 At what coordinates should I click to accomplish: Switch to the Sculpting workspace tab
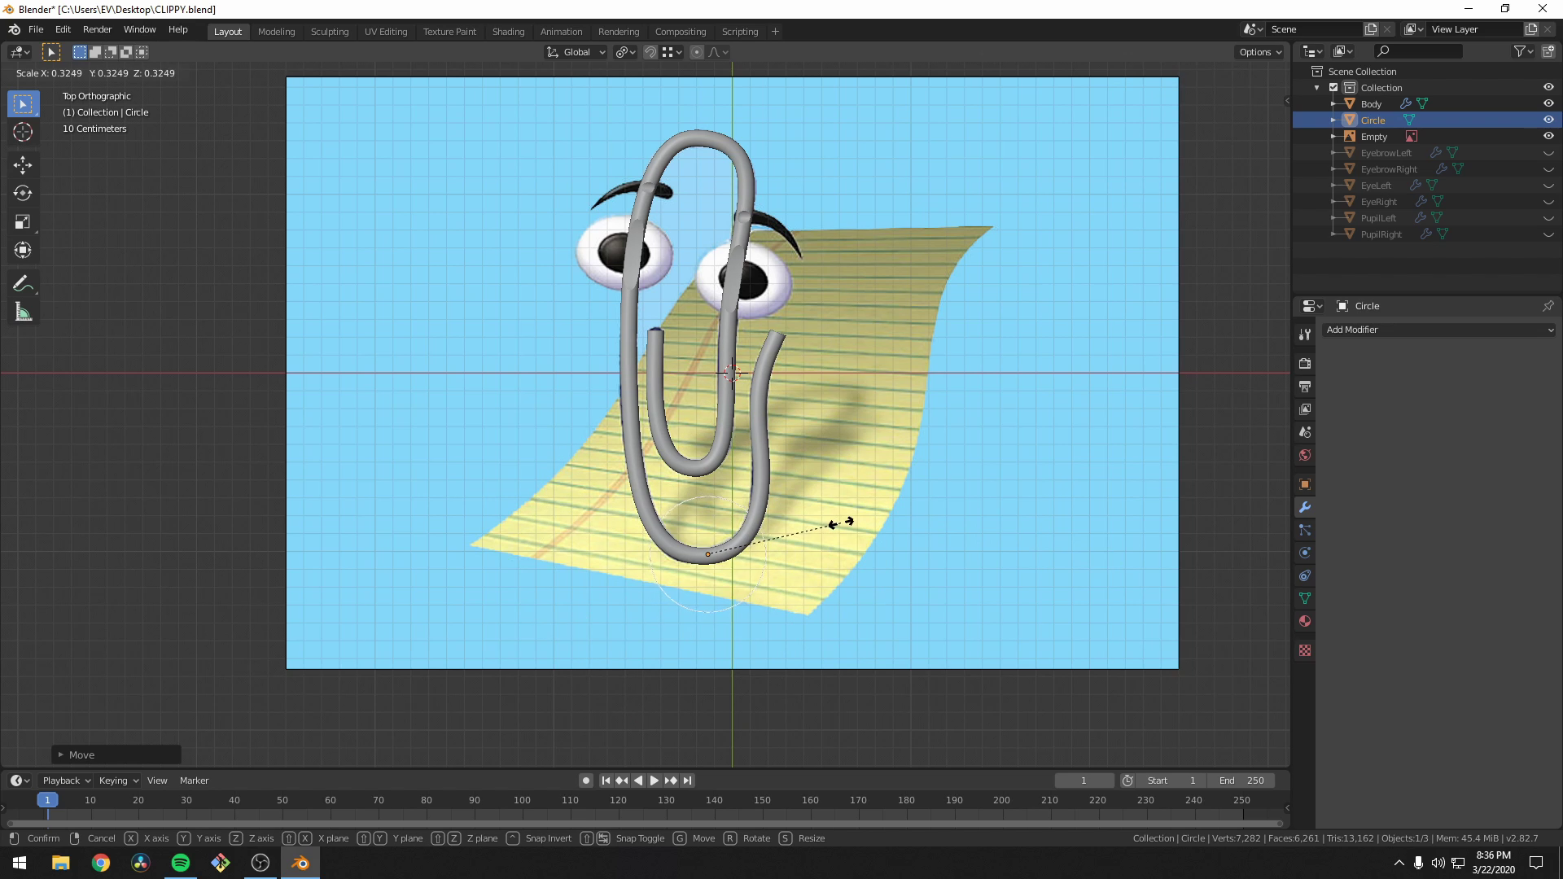[330, 31]
